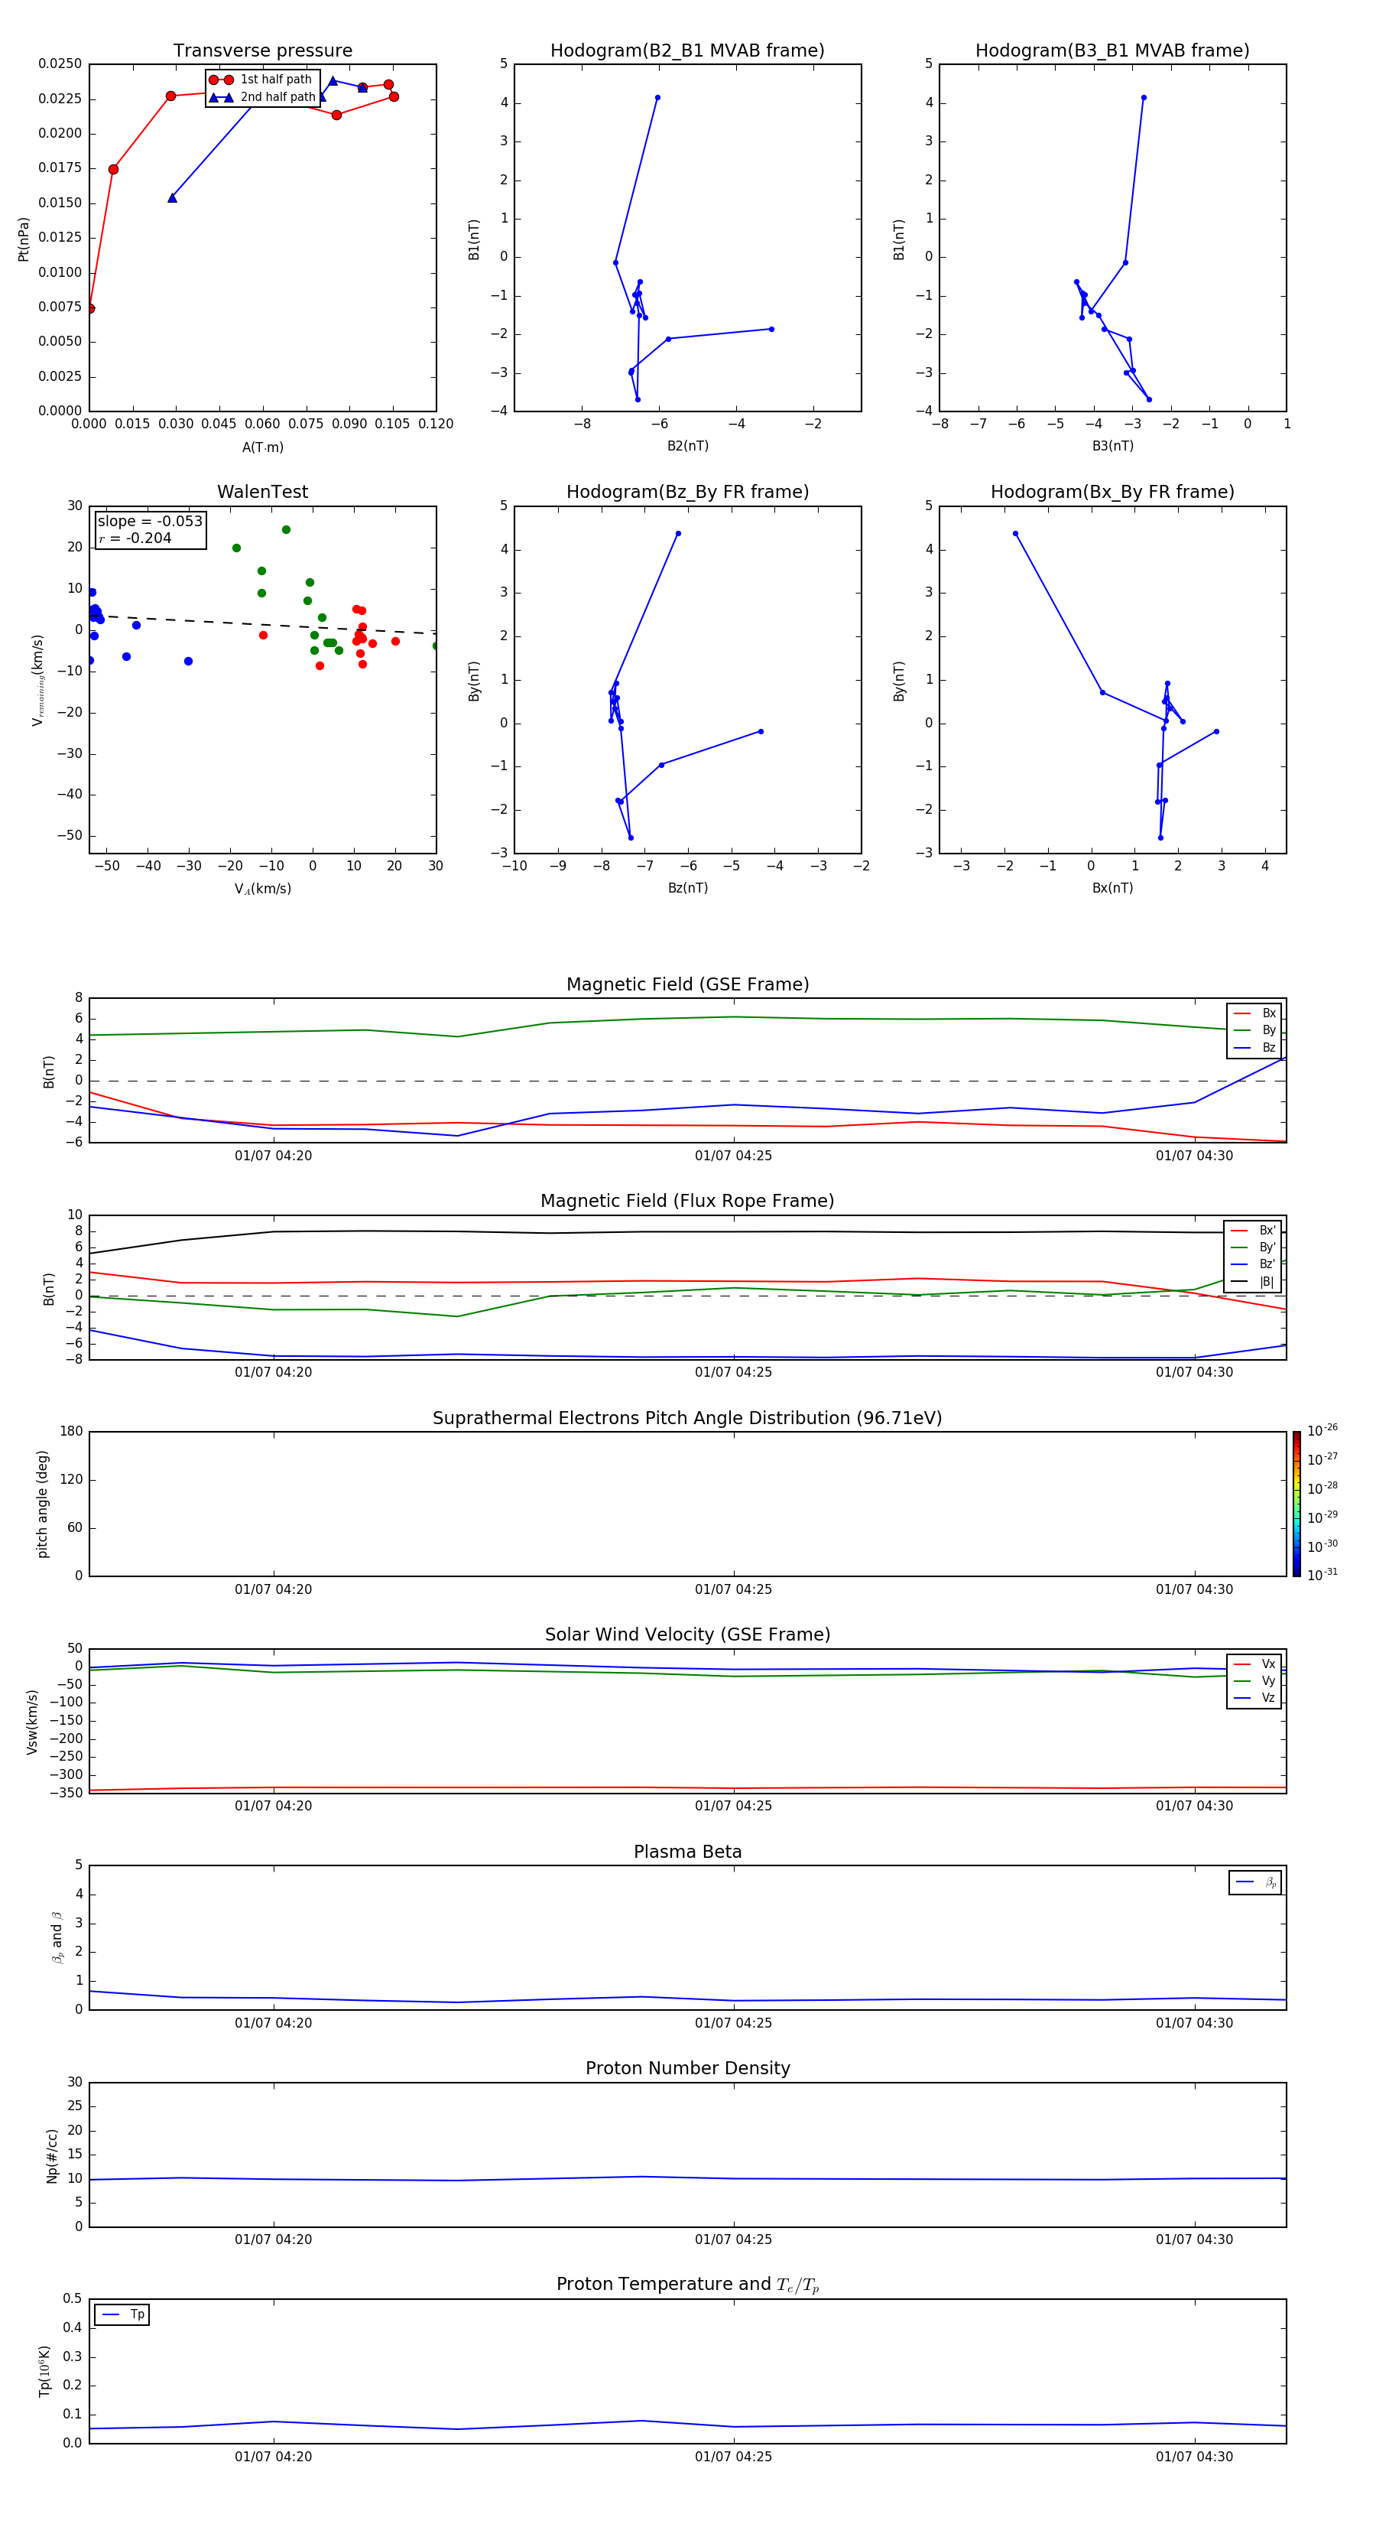1376x2524 pixels.
Task: Click the 'Vy' legend entry
Action: pyautogui.click(x=1254, y=1680)
